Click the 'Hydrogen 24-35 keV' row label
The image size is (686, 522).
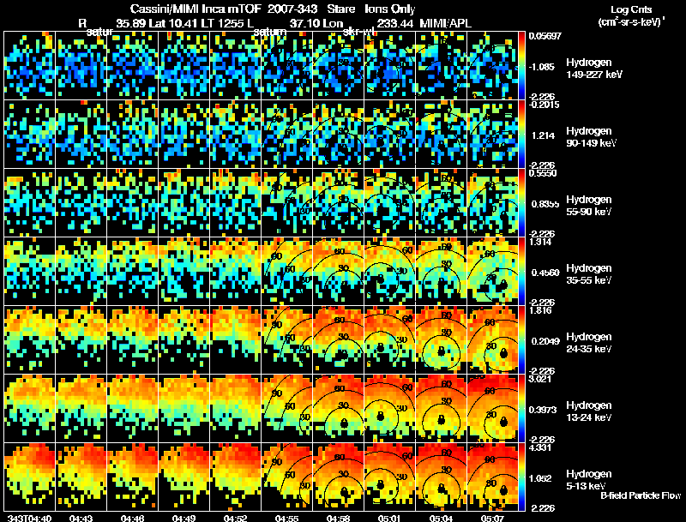589,343
